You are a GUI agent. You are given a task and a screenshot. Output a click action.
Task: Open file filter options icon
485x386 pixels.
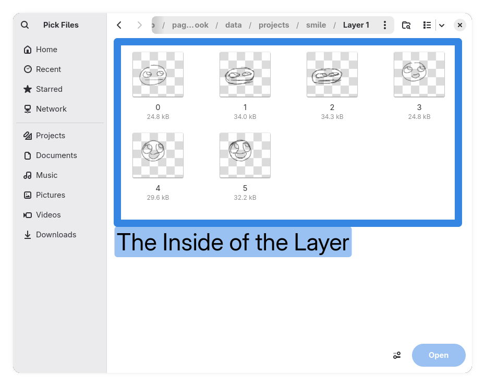(397, 355)
